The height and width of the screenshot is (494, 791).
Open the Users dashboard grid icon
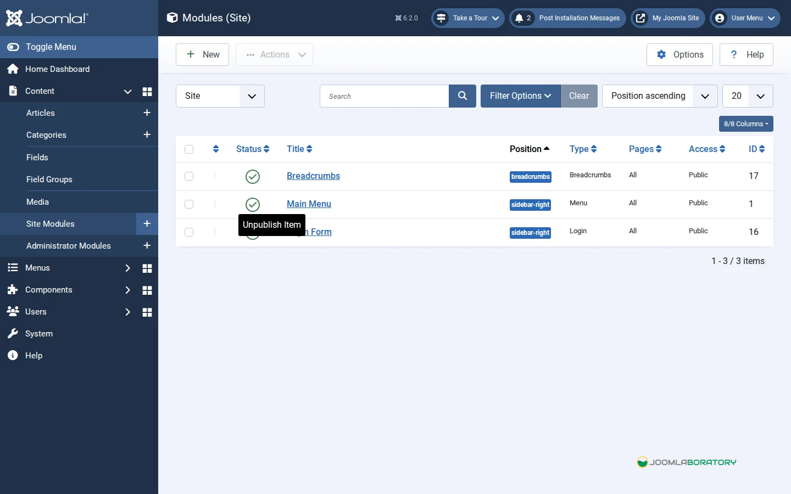point(147,312)
